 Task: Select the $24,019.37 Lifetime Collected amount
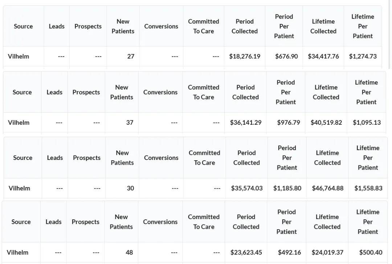coord(327,252)
